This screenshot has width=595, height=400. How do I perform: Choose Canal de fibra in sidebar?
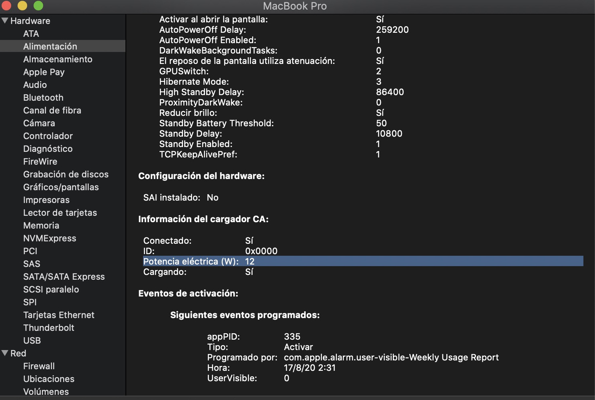[x=52, y=110]
